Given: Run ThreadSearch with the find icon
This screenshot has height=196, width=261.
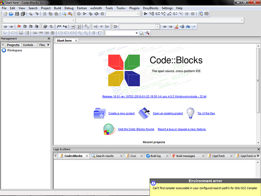Looking at the screenshot, I should (141, 33).
